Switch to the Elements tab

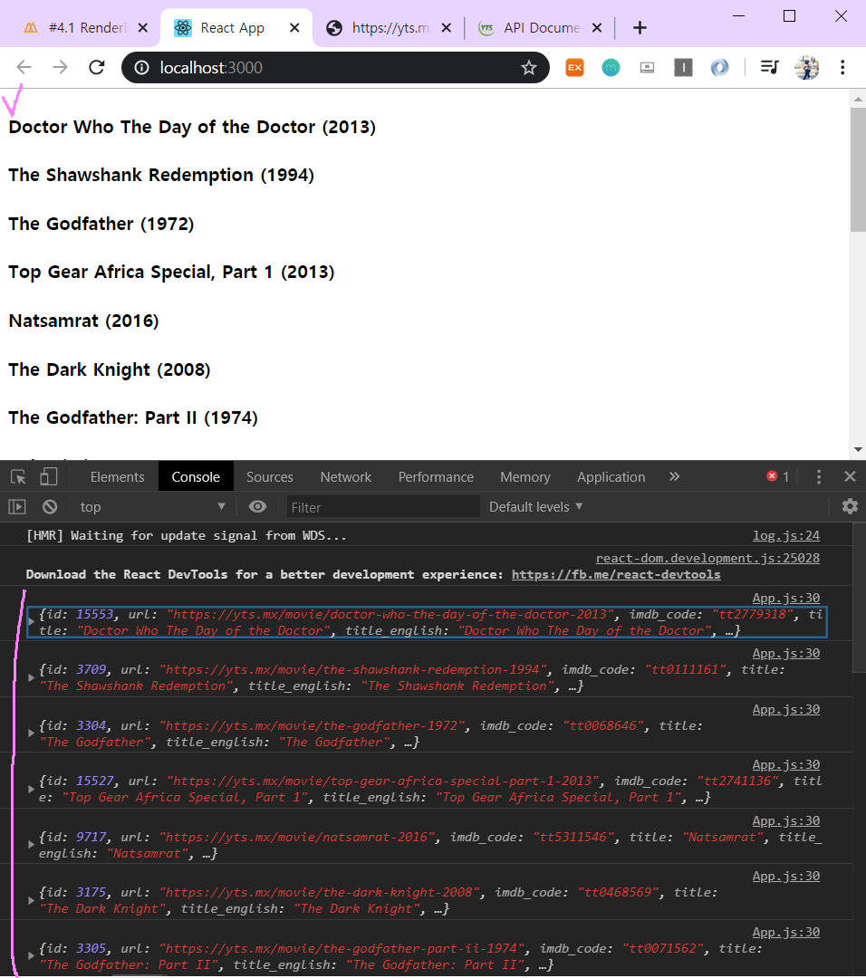[117, 477]
